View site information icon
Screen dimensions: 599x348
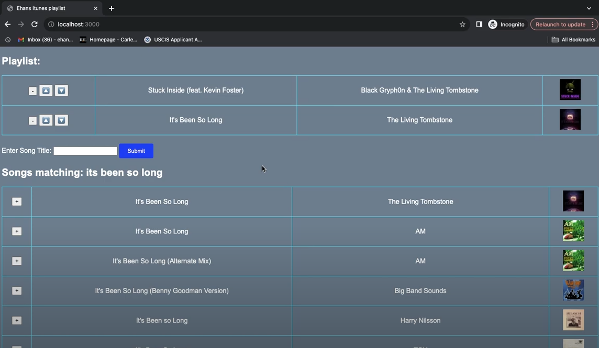click(x=51, y=24)
